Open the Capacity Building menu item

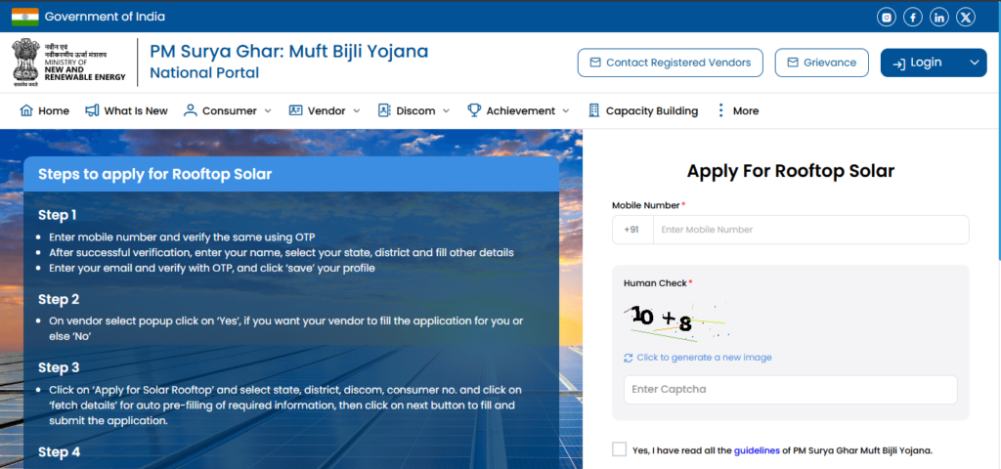(643, 110)
